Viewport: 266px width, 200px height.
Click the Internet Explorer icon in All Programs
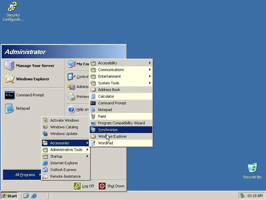[45, 163]
